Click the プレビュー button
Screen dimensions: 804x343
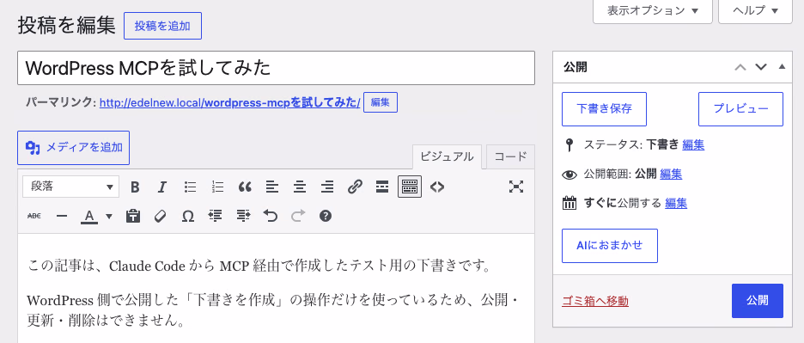click(741, 109)
